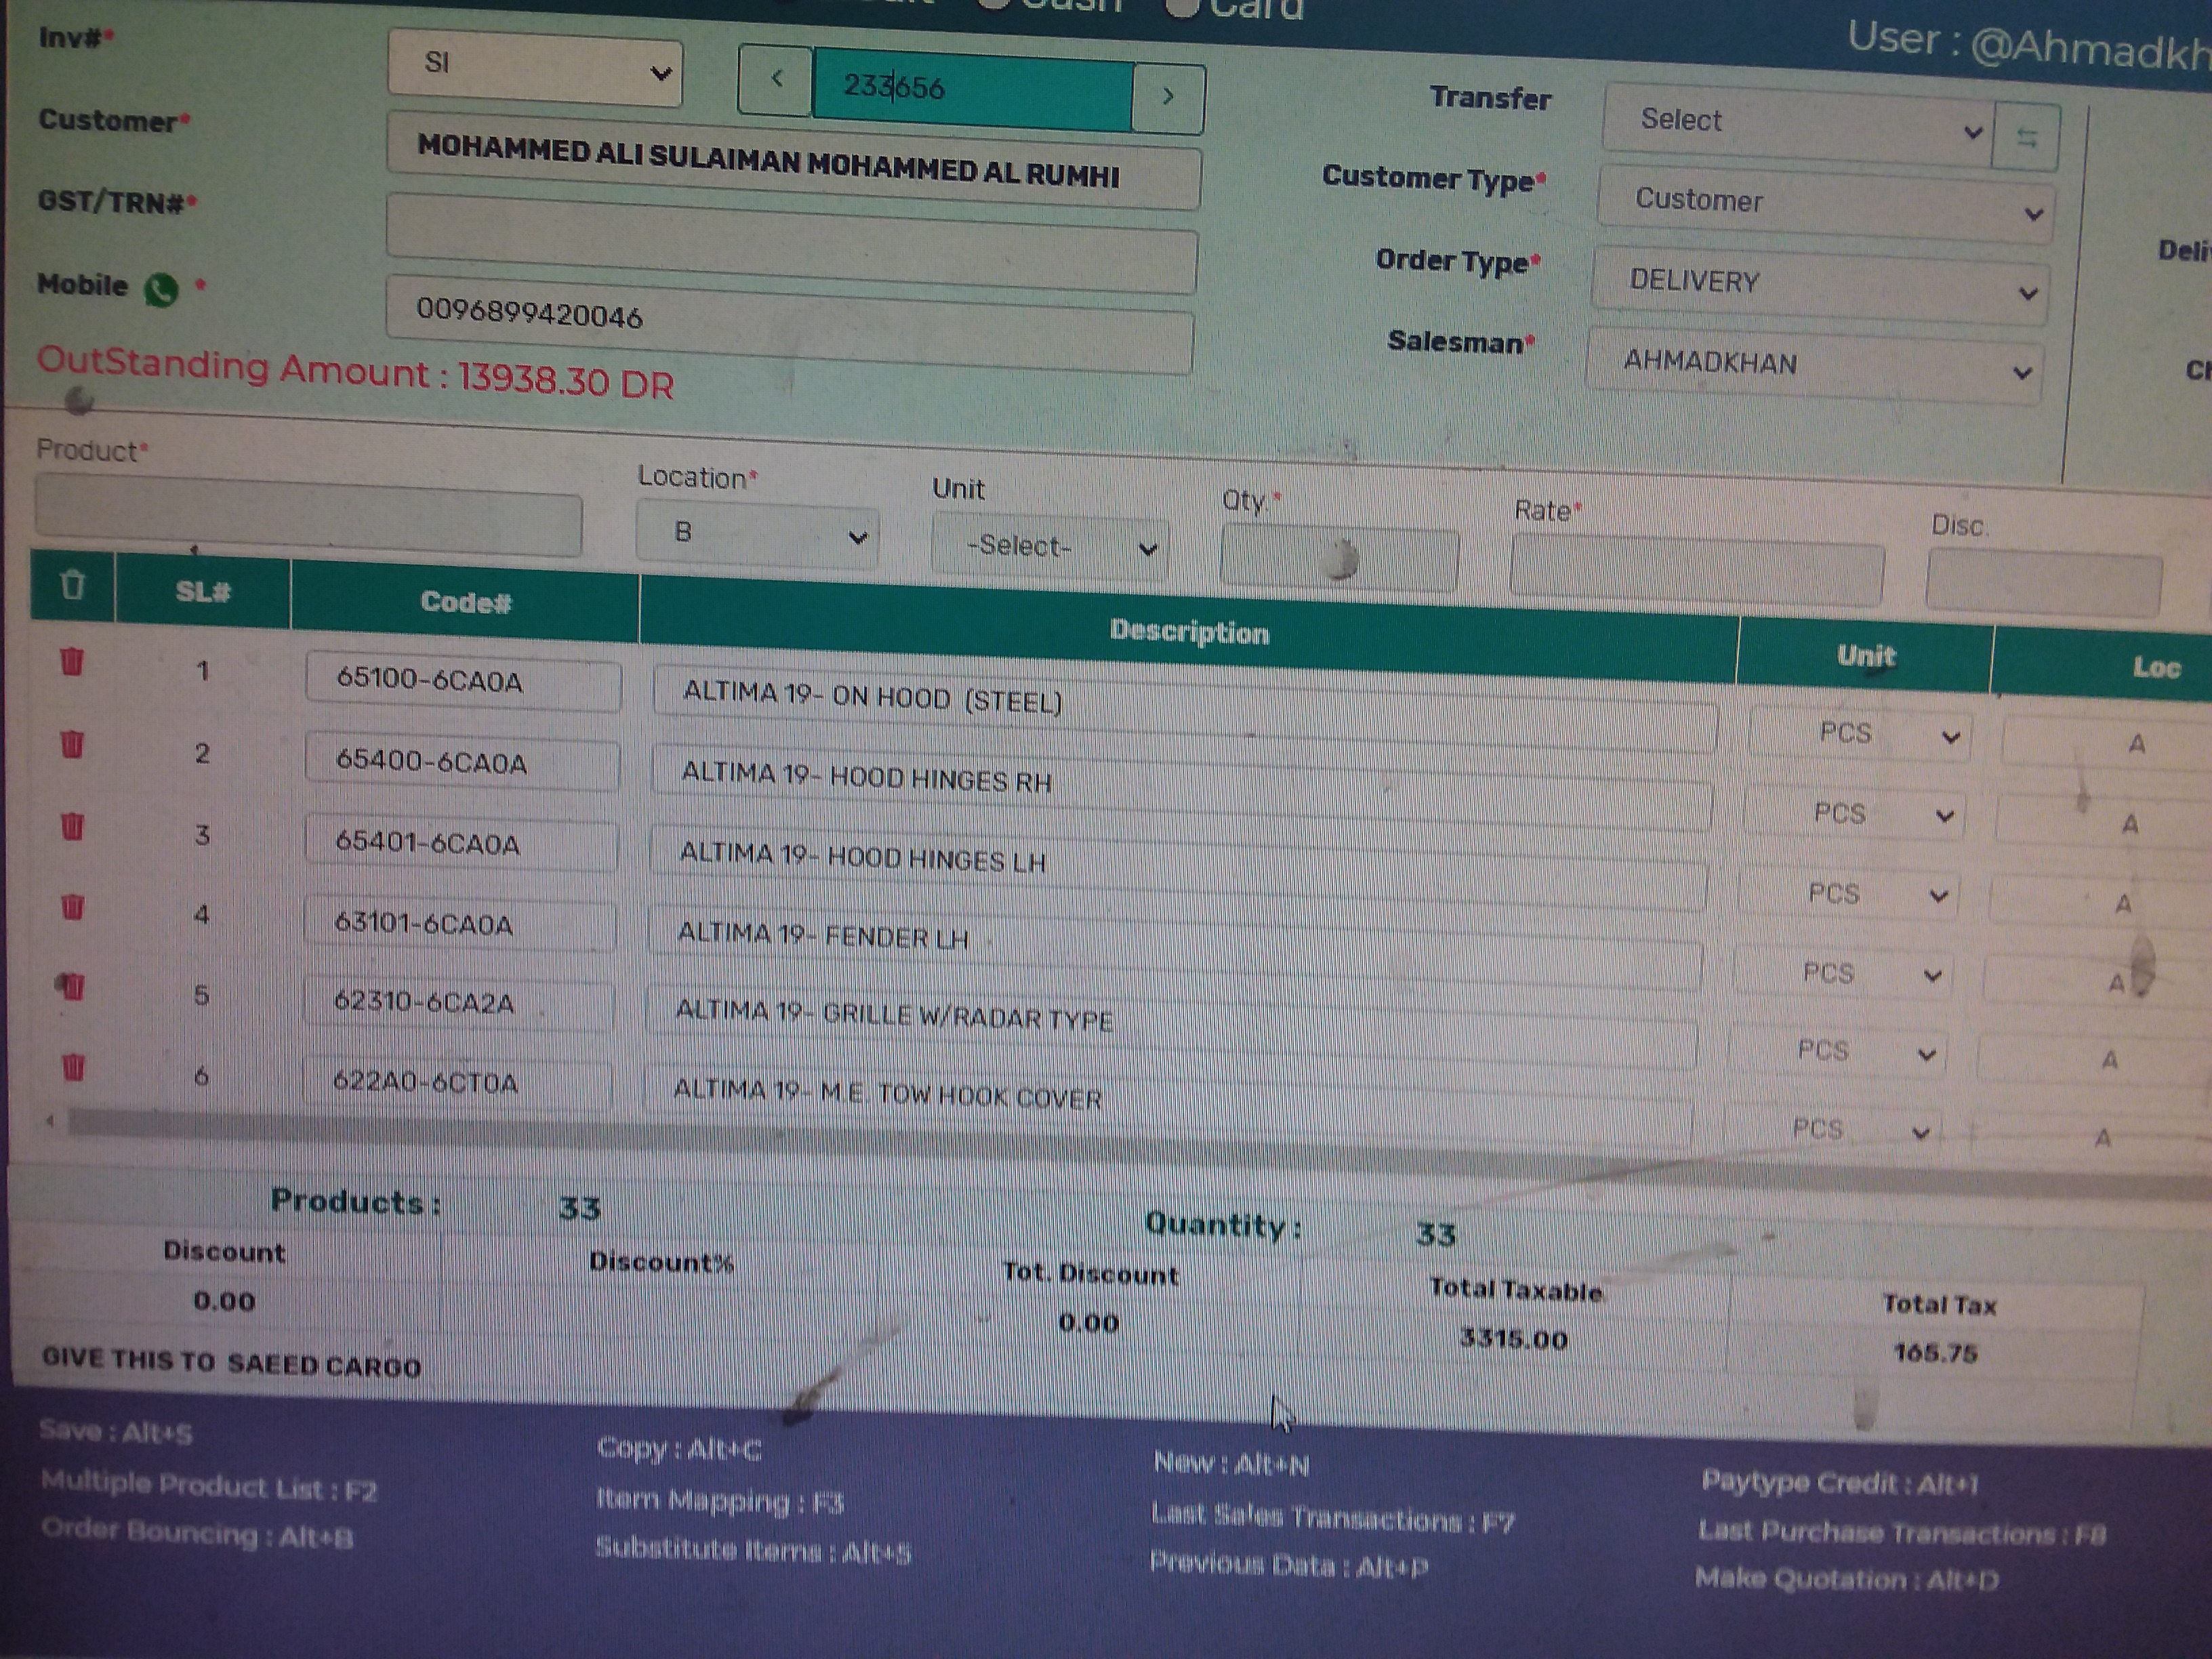Delete row 2 Hood Hinges RH via trash icon
Viewport: 2212px width, 1659px height.
click(x=72, y=744)
